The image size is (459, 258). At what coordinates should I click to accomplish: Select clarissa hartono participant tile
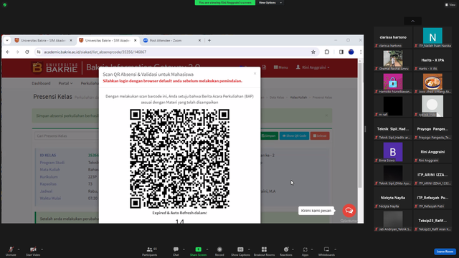[393, 37]
